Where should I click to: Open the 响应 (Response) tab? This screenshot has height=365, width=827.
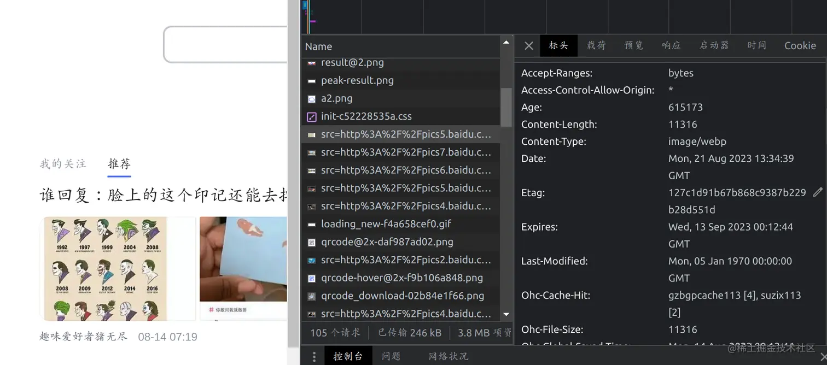coord(671,46)
